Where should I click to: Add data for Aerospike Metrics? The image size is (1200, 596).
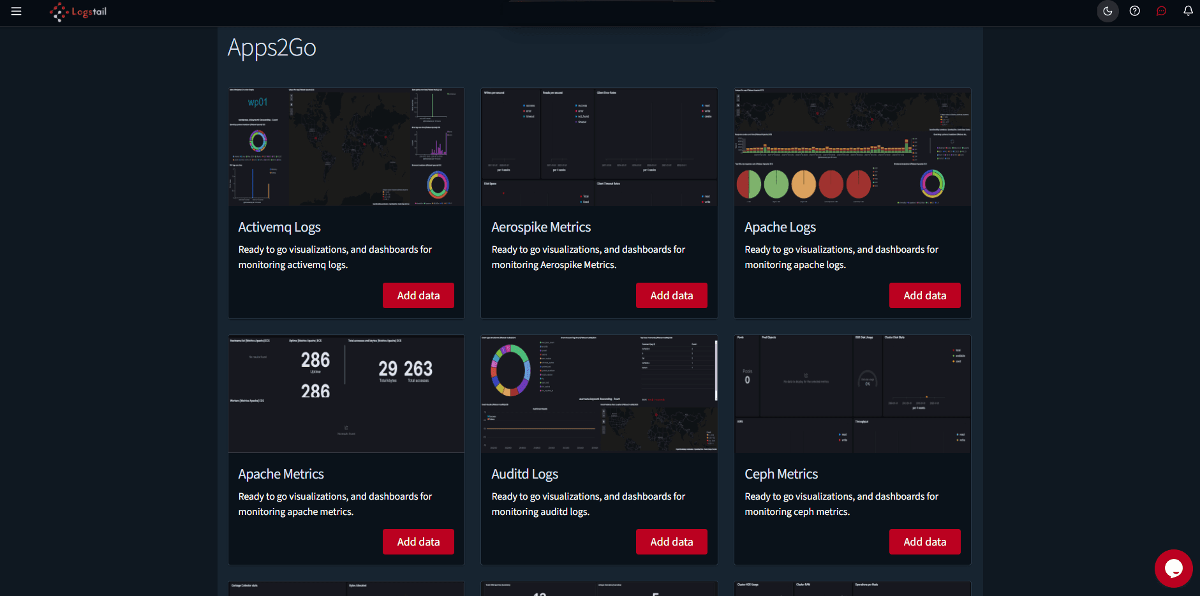pos(672,295)
